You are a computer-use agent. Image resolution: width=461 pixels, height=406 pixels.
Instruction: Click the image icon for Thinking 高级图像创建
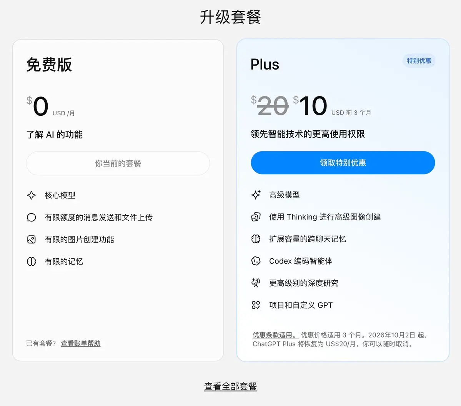click(x=256, y=217)
